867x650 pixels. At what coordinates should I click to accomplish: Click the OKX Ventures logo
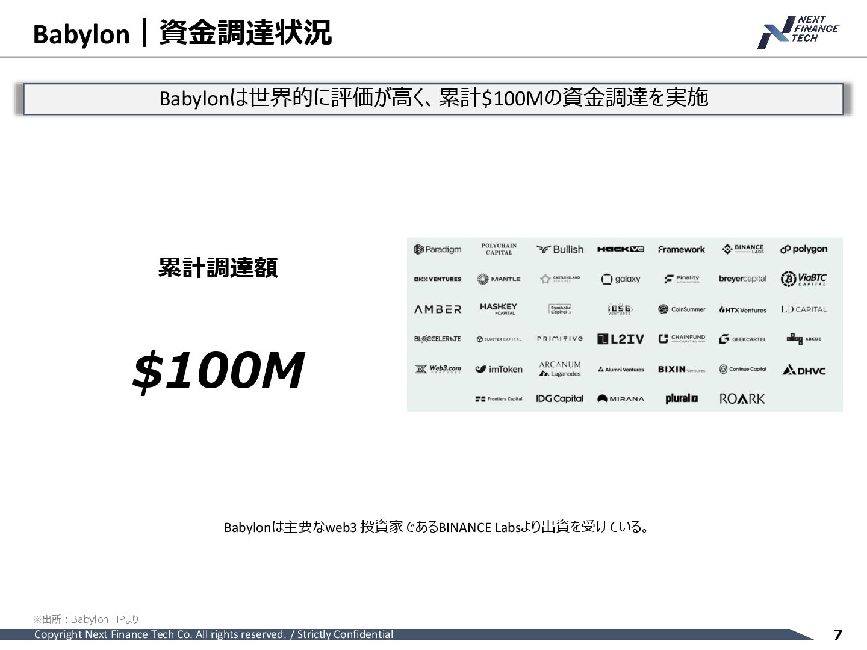(x=438, y=279)
